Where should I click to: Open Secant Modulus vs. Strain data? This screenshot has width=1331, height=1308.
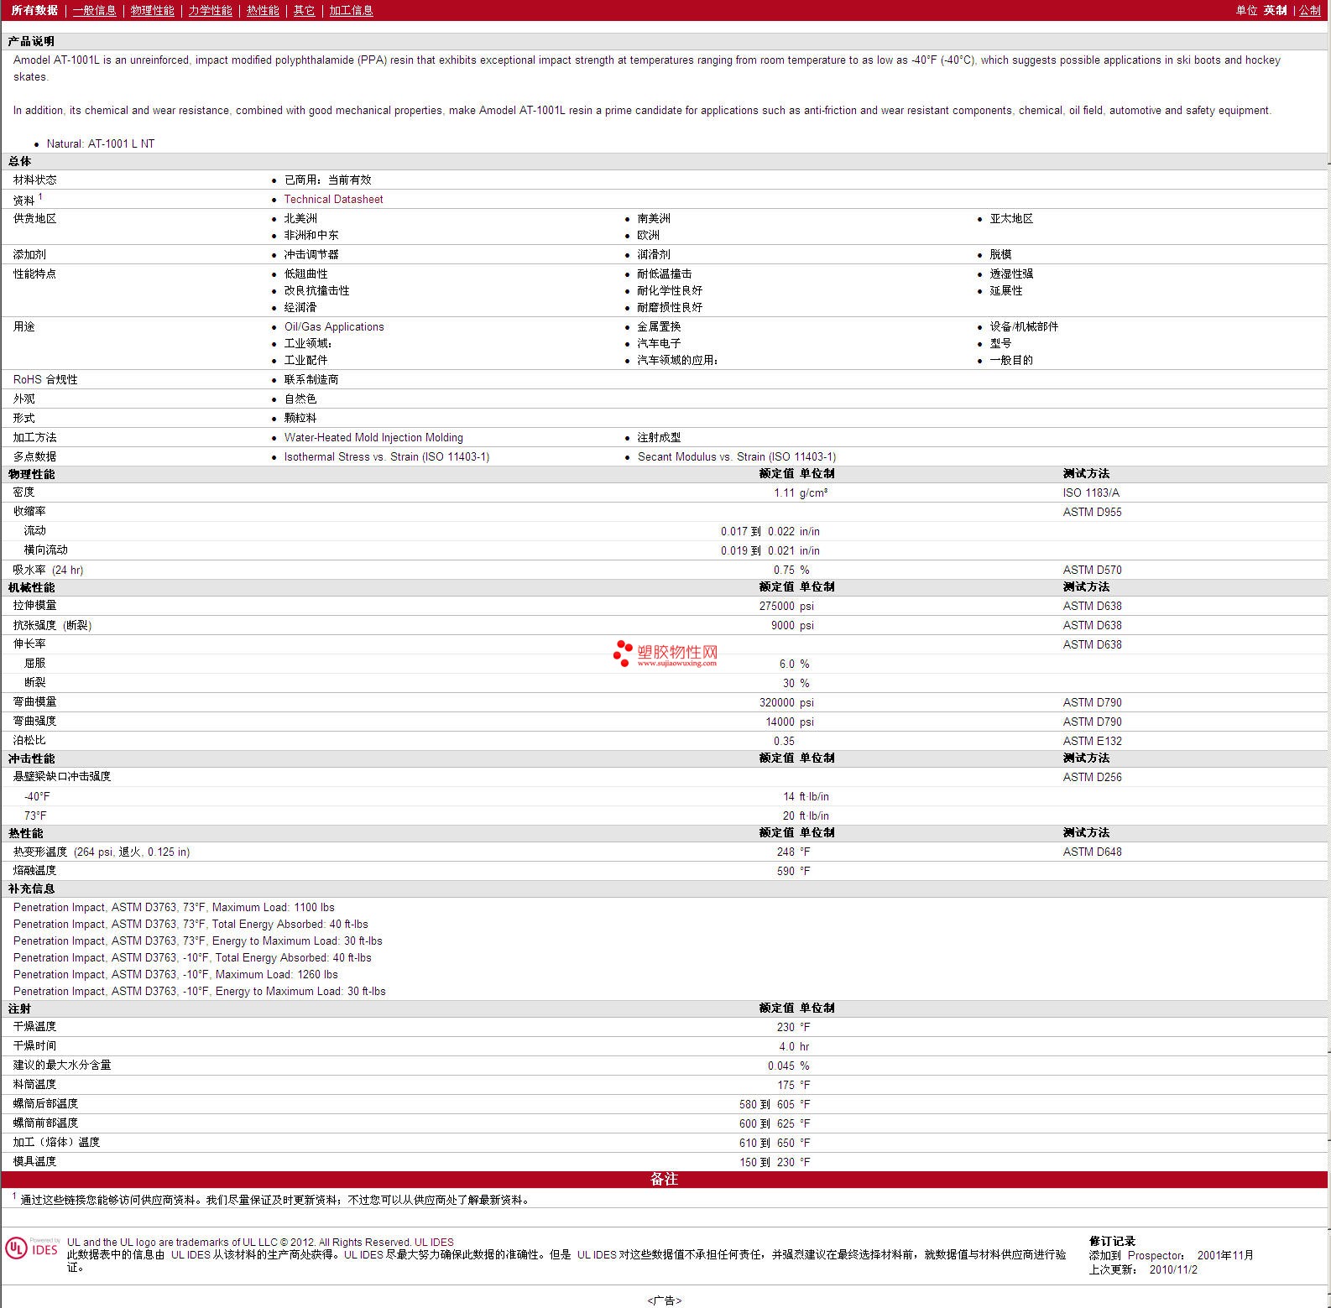[736, 456]
